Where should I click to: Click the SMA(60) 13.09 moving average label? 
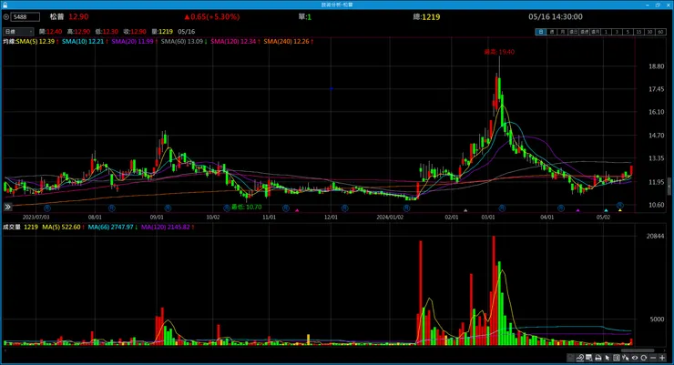(x=184, y=42)
